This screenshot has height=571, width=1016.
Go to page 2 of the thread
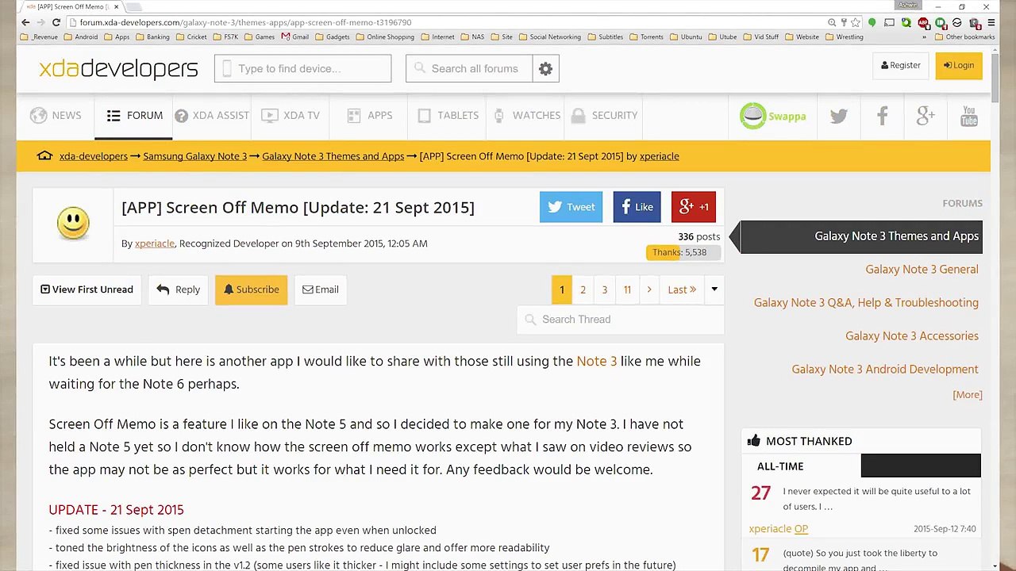[x=583, y=289]
